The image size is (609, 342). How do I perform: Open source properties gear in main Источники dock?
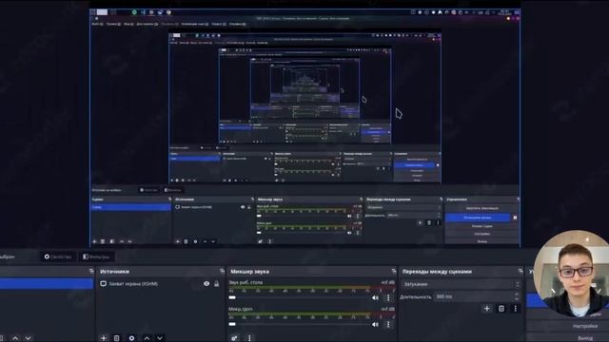coord(131,338)
